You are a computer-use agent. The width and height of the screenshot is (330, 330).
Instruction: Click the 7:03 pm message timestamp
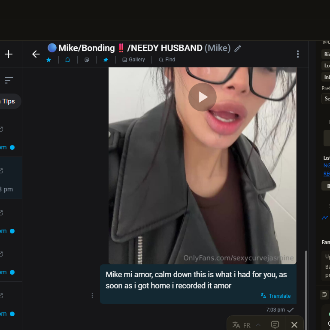pyautogui.click(x=275, y=310)
